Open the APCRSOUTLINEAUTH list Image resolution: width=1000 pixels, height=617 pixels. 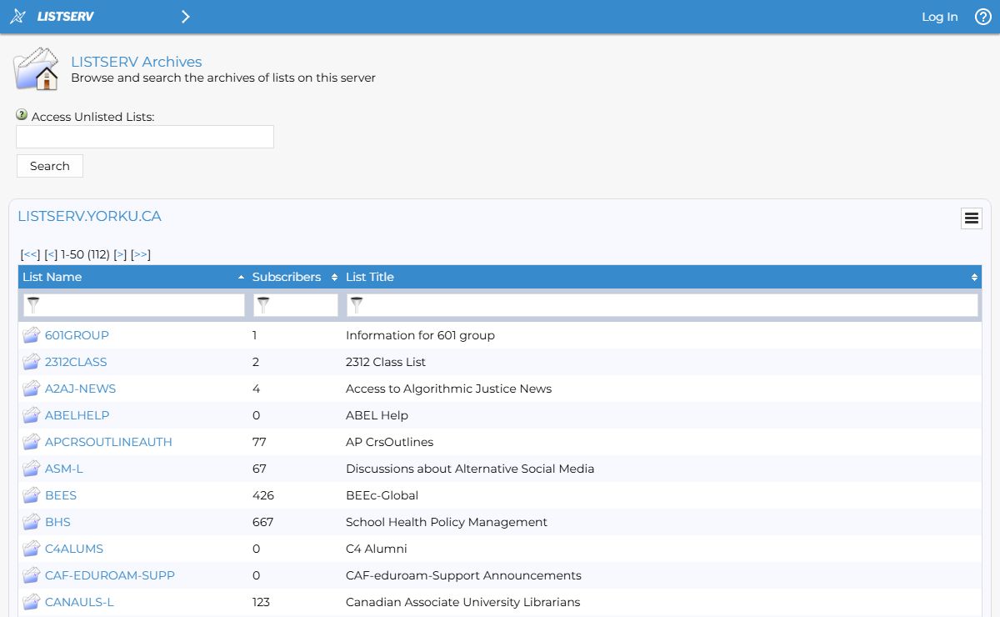(x=108, y=442)
